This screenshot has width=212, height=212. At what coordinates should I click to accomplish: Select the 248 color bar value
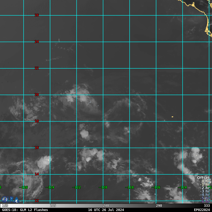(106, 206)
